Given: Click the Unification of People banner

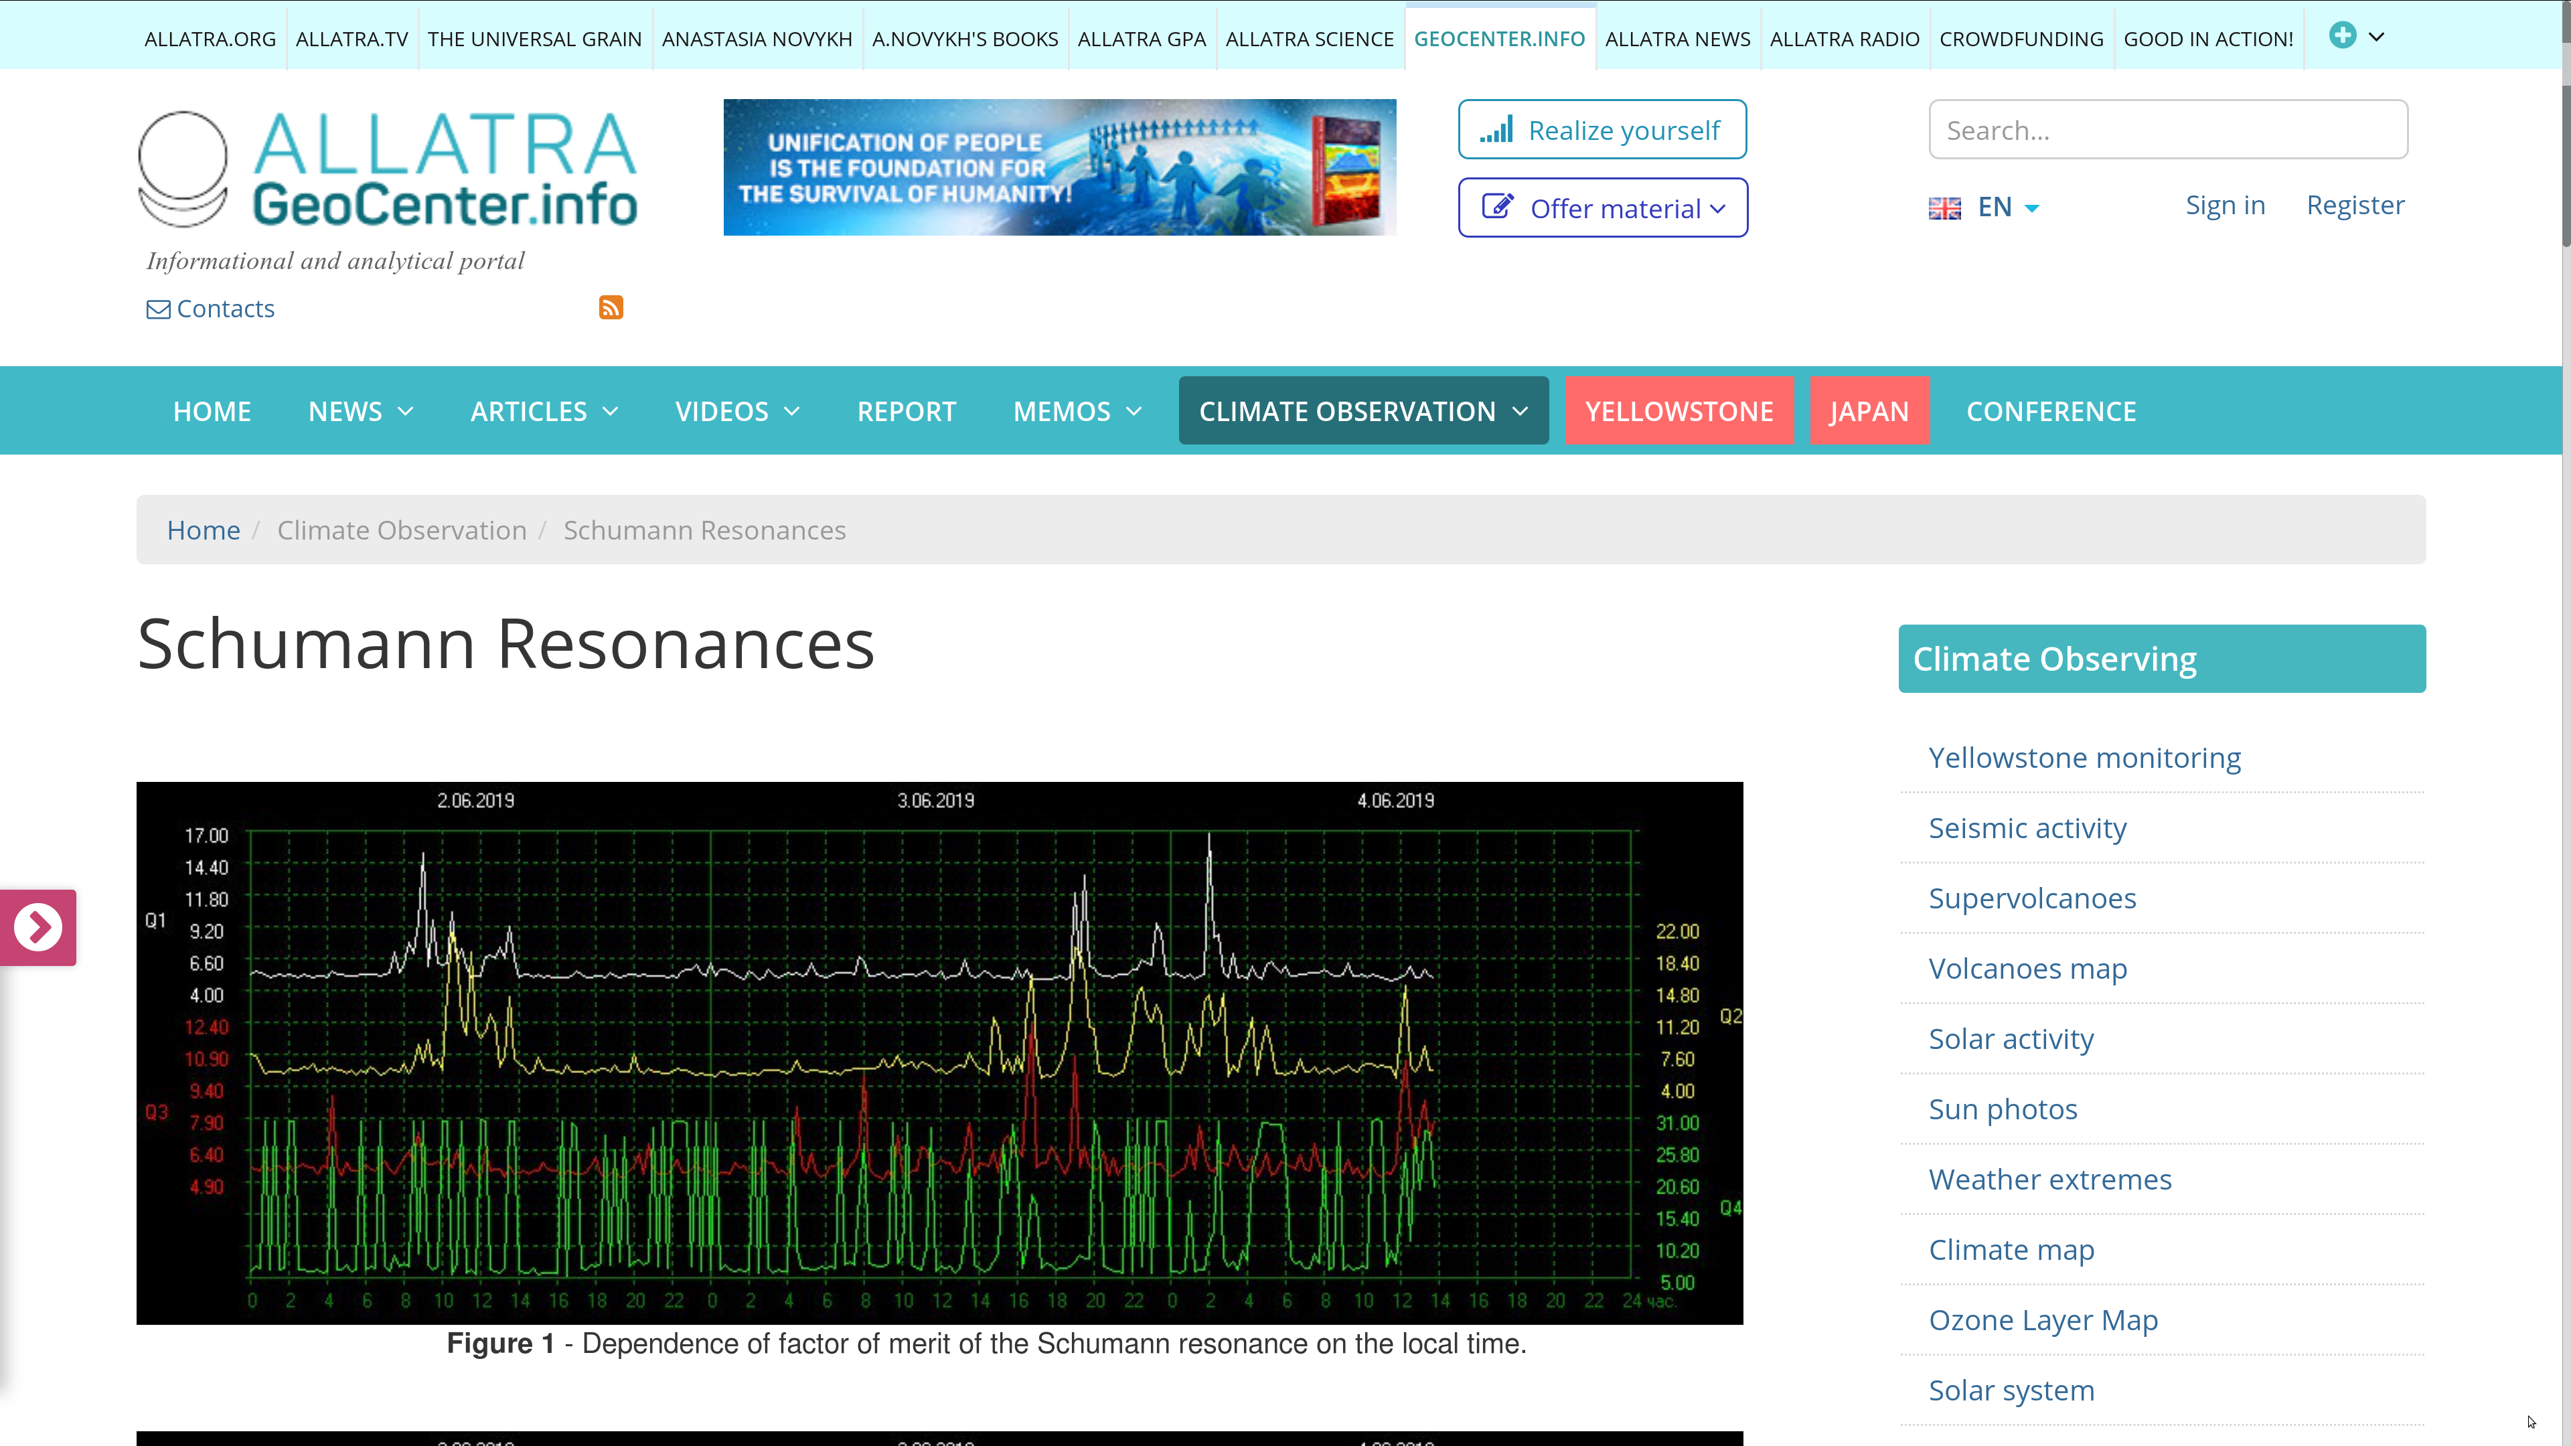Looking at the screenshot, I should (x=1059, y=167).
